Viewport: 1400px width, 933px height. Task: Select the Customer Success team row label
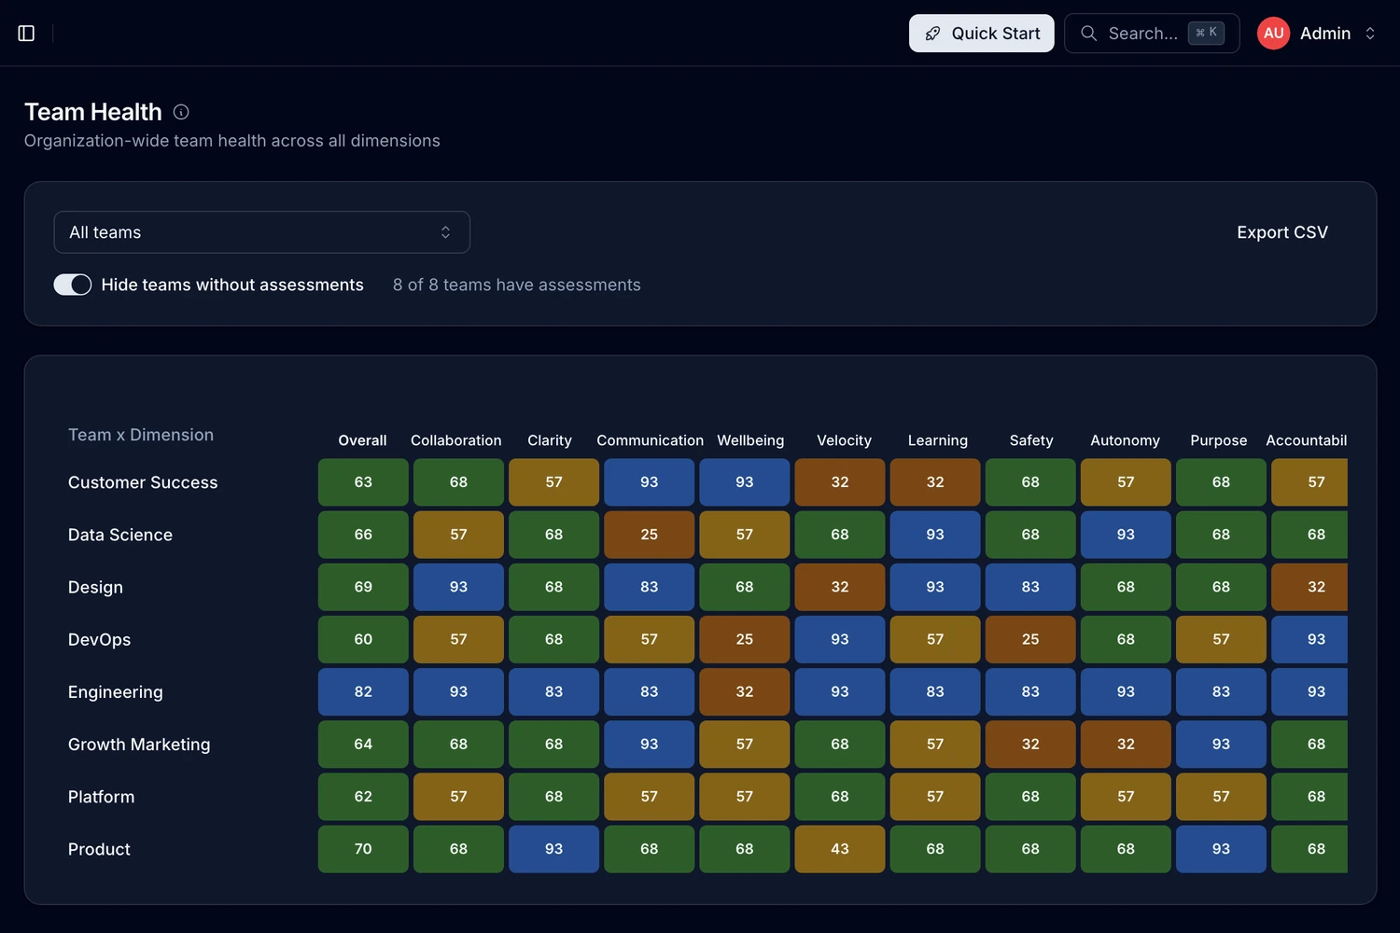(x=143, y=482)
